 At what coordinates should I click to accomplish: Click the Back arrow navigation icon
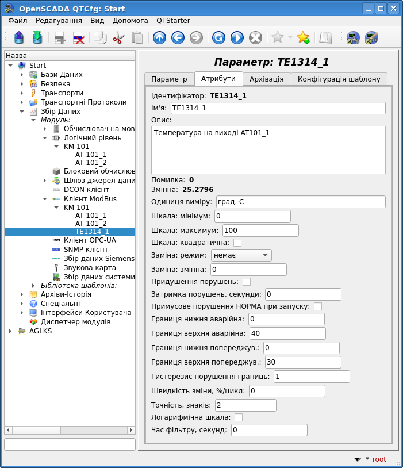(178, 38)
